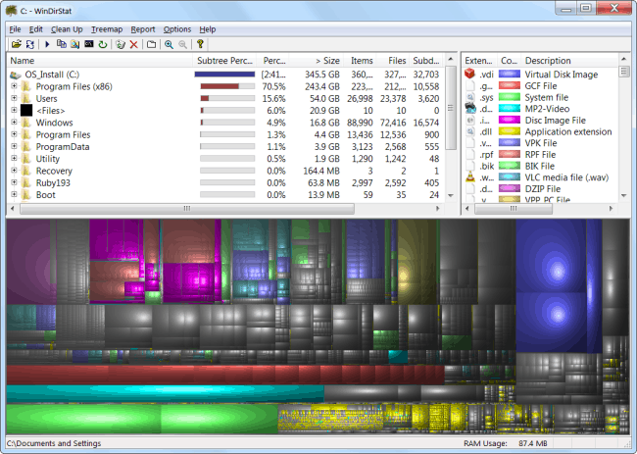Expand the Users folder node

[x=14, y=98]
